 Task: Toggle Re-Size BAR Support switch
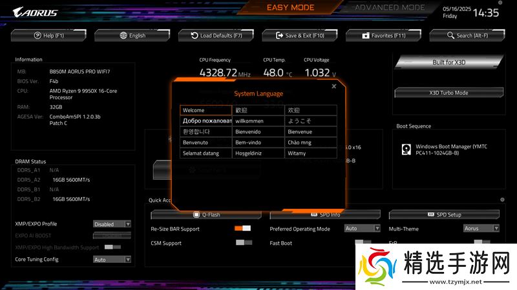[243, 228]
